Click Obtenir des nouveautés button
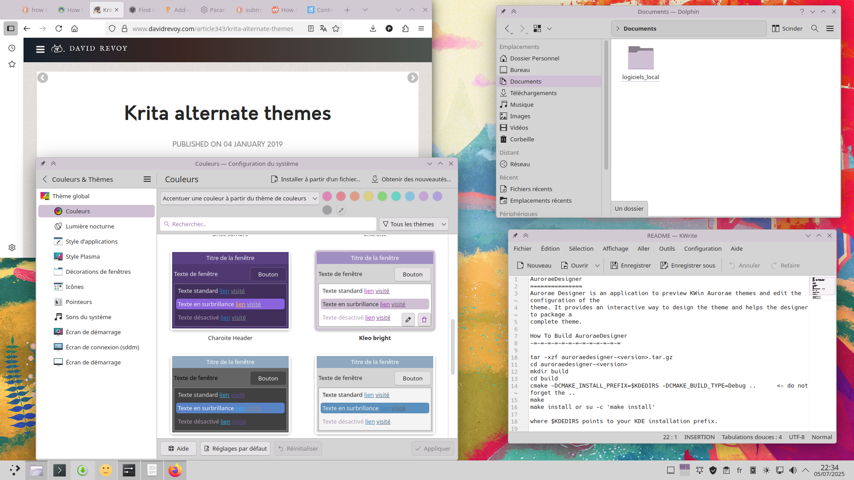 coord(411,179)
